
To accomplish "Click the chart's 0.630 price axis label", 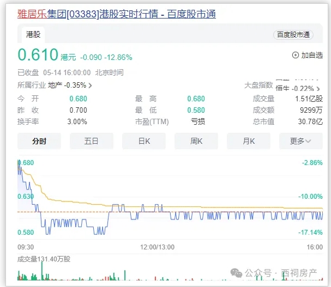I will click(x=26, y=197).
